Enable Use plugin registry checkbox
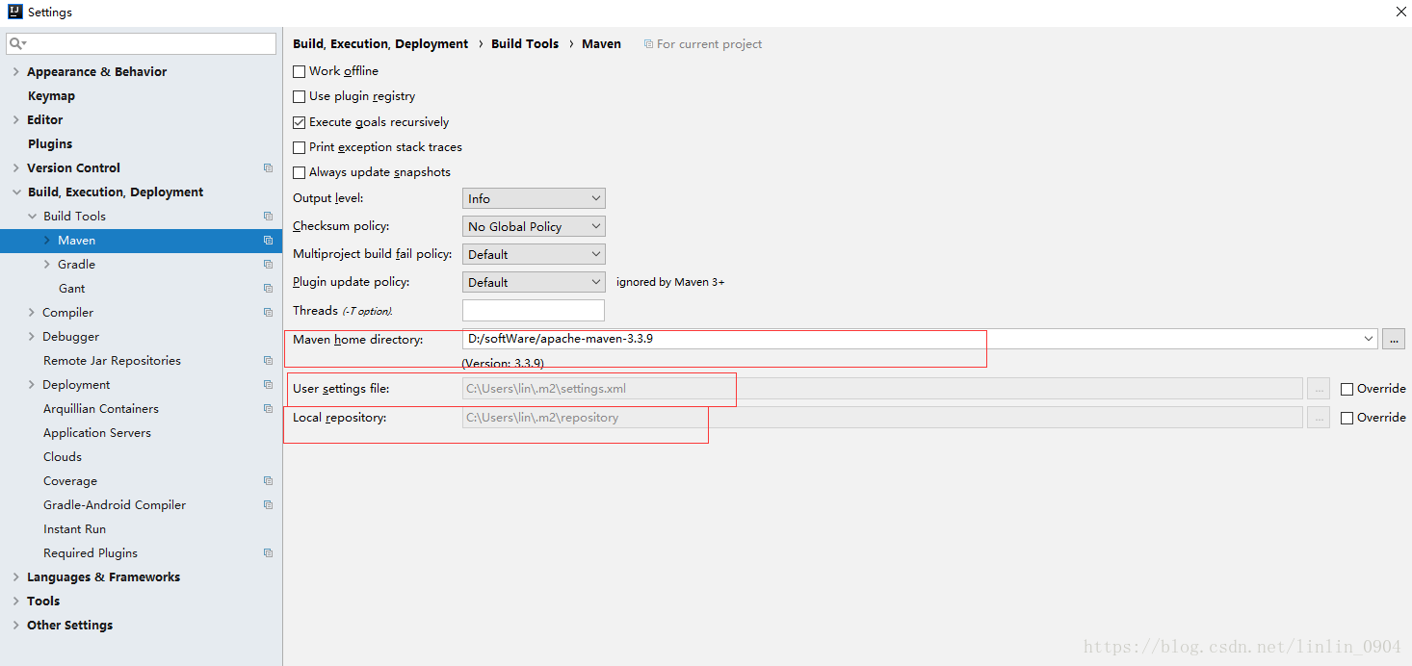 pyautogui.click(x=300, y=96)
